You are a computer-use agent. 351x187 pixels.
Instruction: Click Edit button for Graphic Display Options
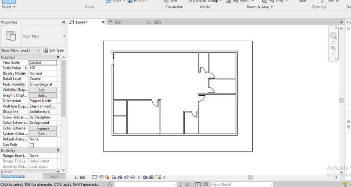(43, 95)
